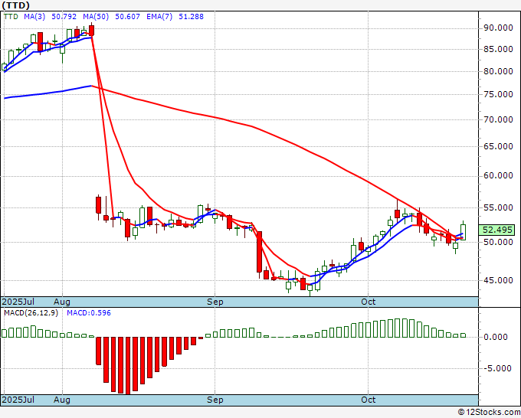
Task: Click the EMA(7) legend label
Action: click(159, 17)
